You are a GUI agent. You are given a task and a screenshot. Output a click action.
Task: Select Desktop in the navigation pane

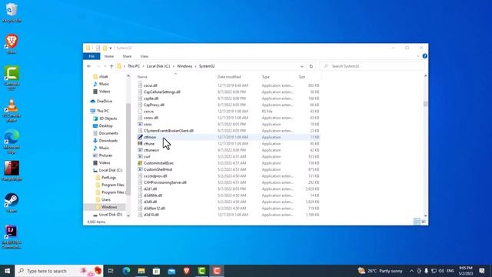103,126
